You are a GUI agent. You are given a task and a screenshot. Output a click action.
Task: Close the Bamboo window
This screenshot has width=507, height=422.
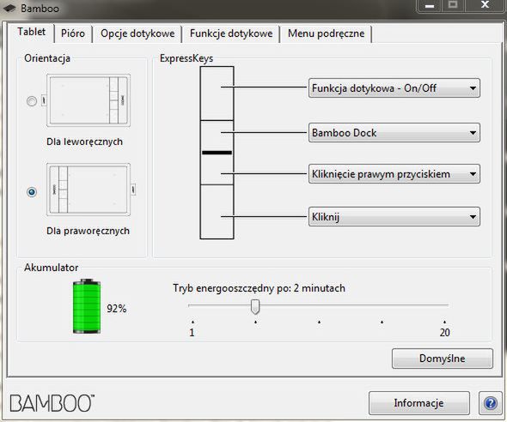[x=485, y=5]
